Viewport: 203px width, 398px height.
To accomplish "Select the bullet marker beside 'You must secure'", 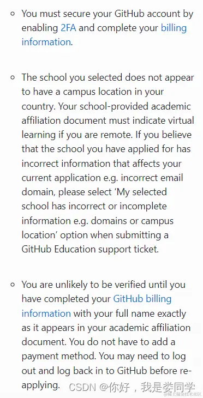I will (13, 14).
